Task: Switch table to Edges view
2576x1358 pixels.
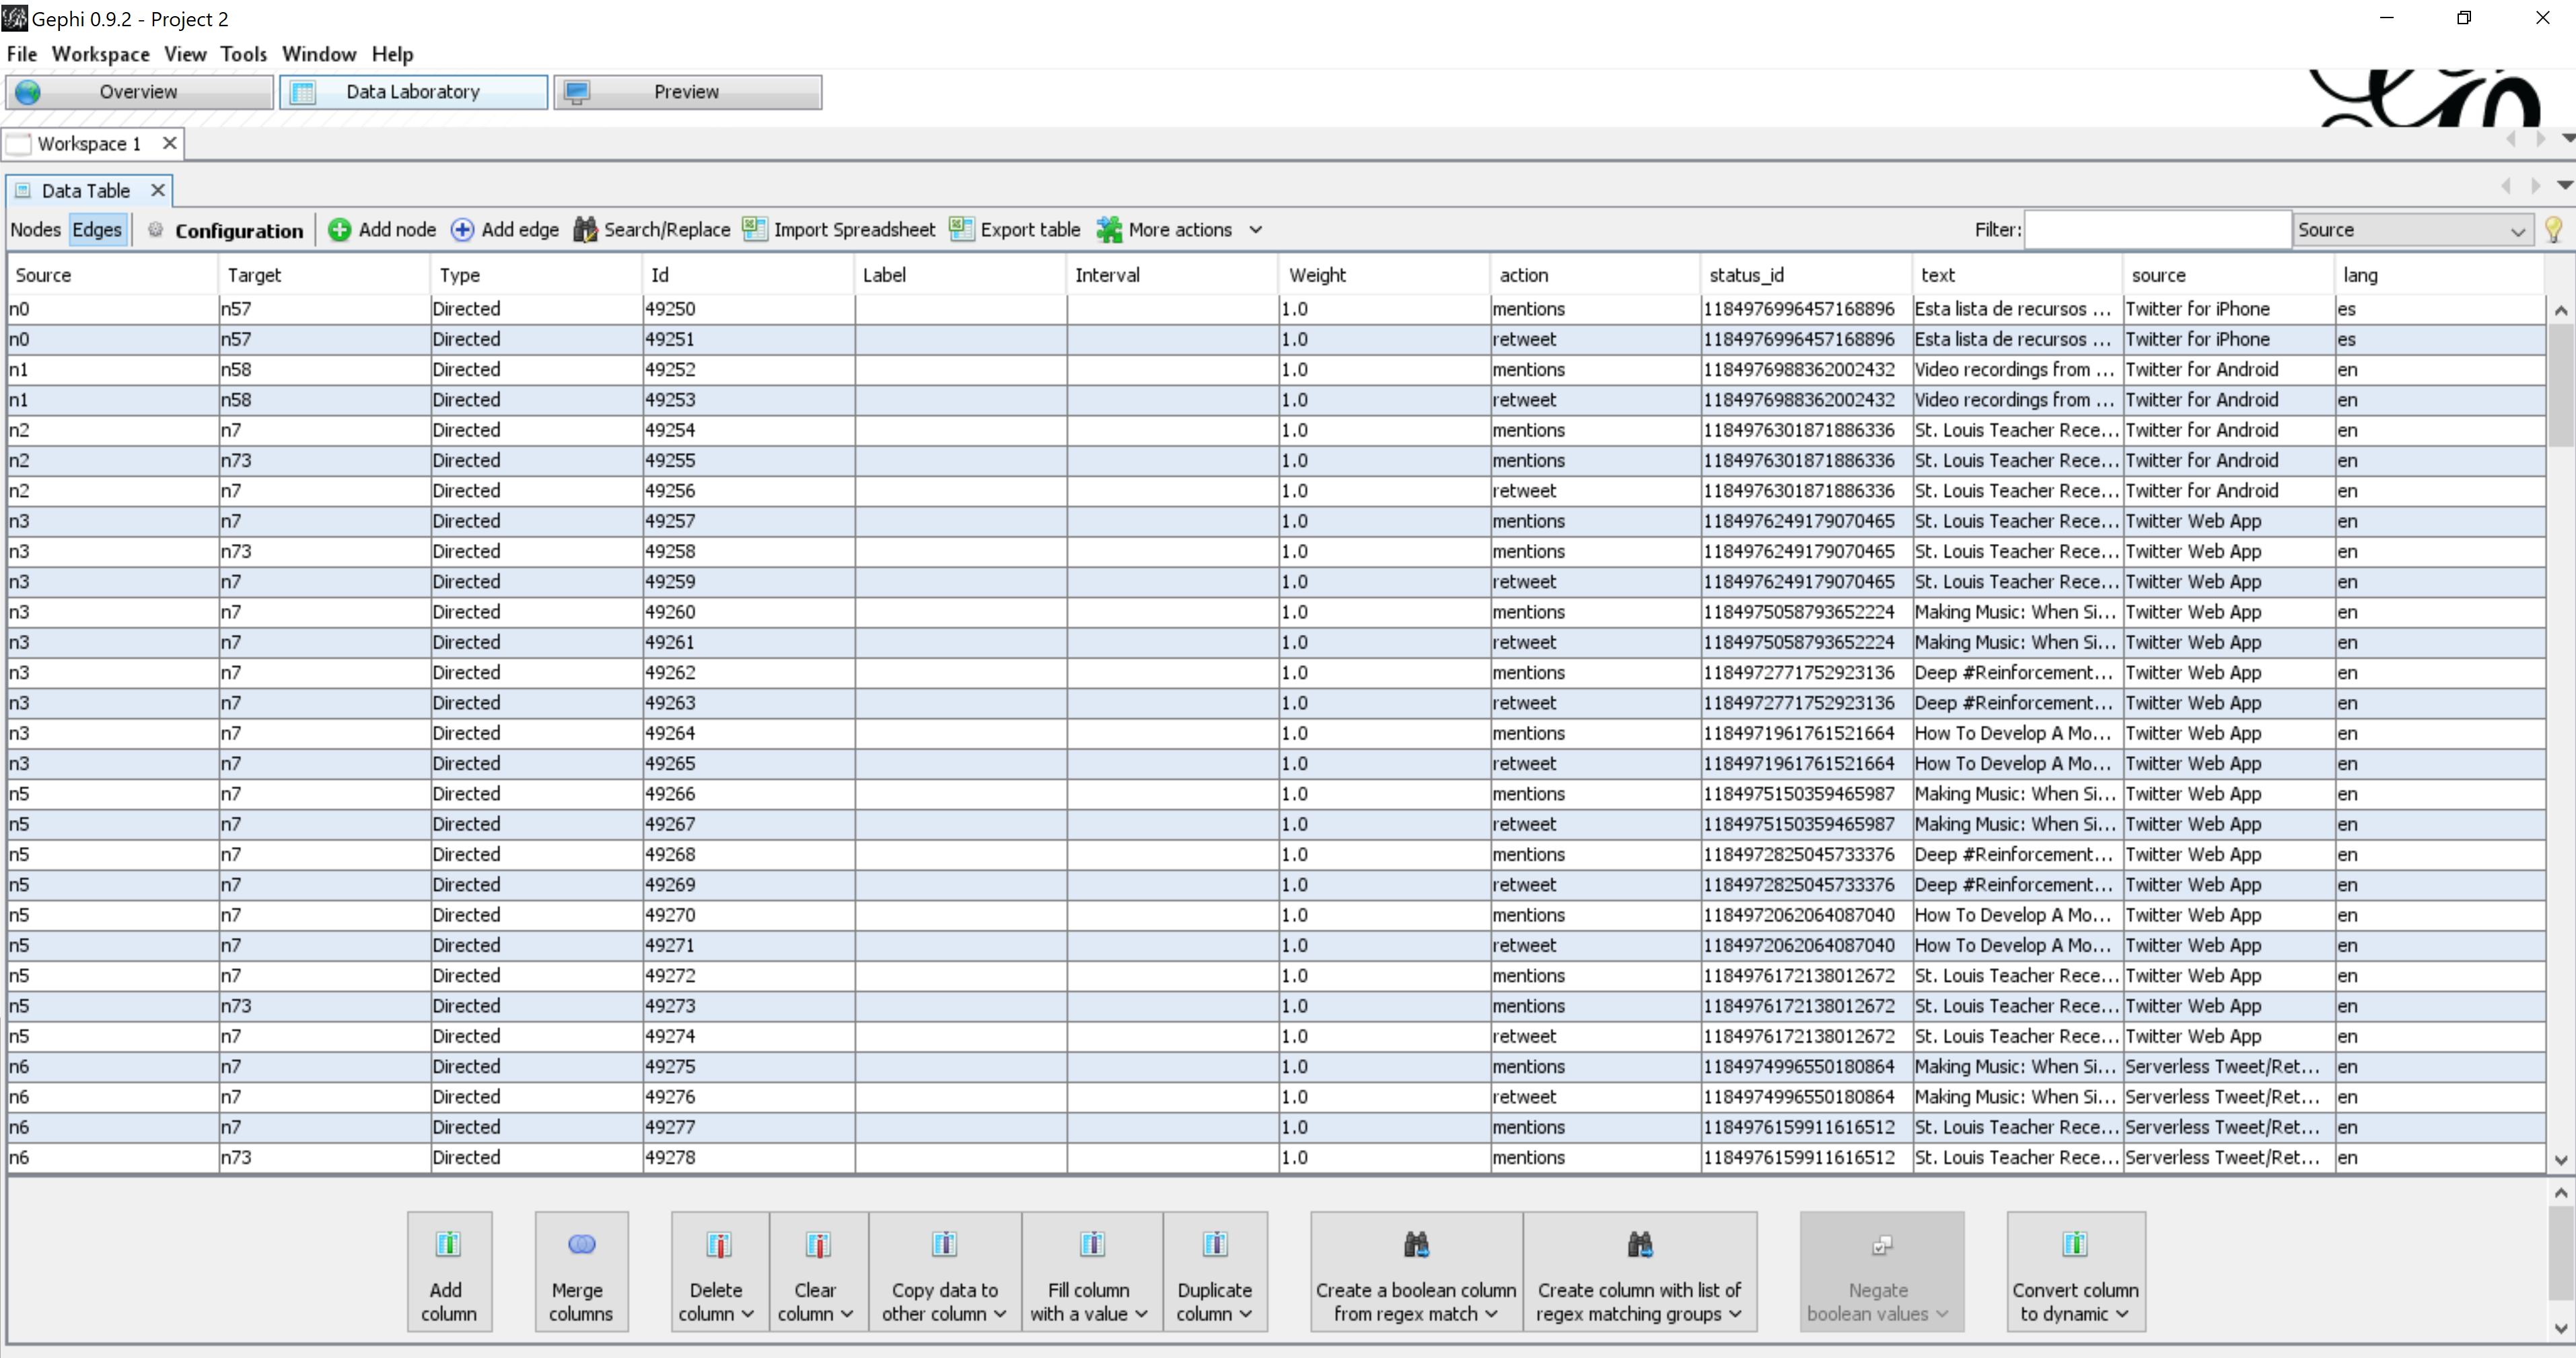Action: coord(97,230)
